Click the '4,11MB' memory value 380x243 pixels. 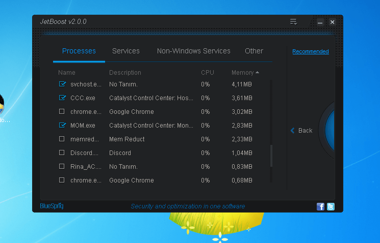(242, 84)
